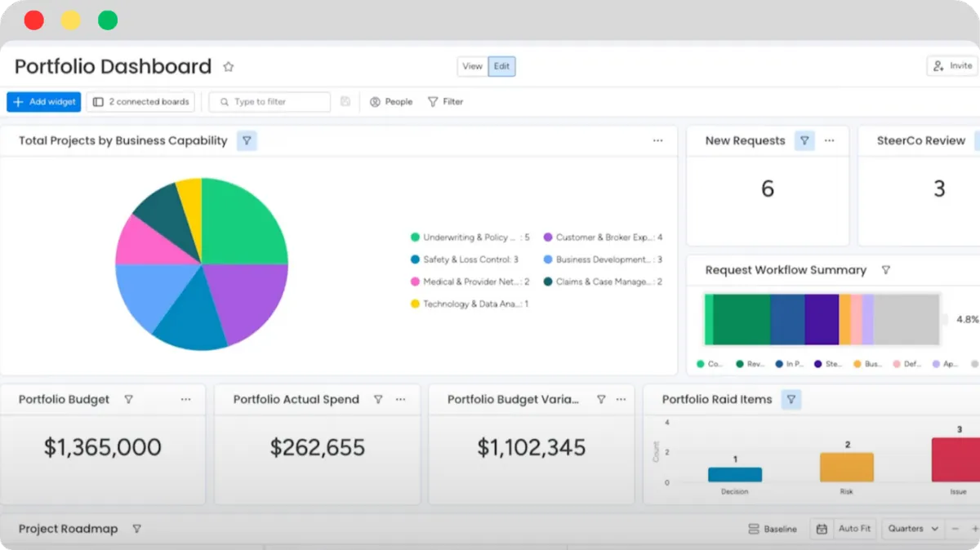
Task: Click the green maximize window button
Action: click(x=108, y=20)
